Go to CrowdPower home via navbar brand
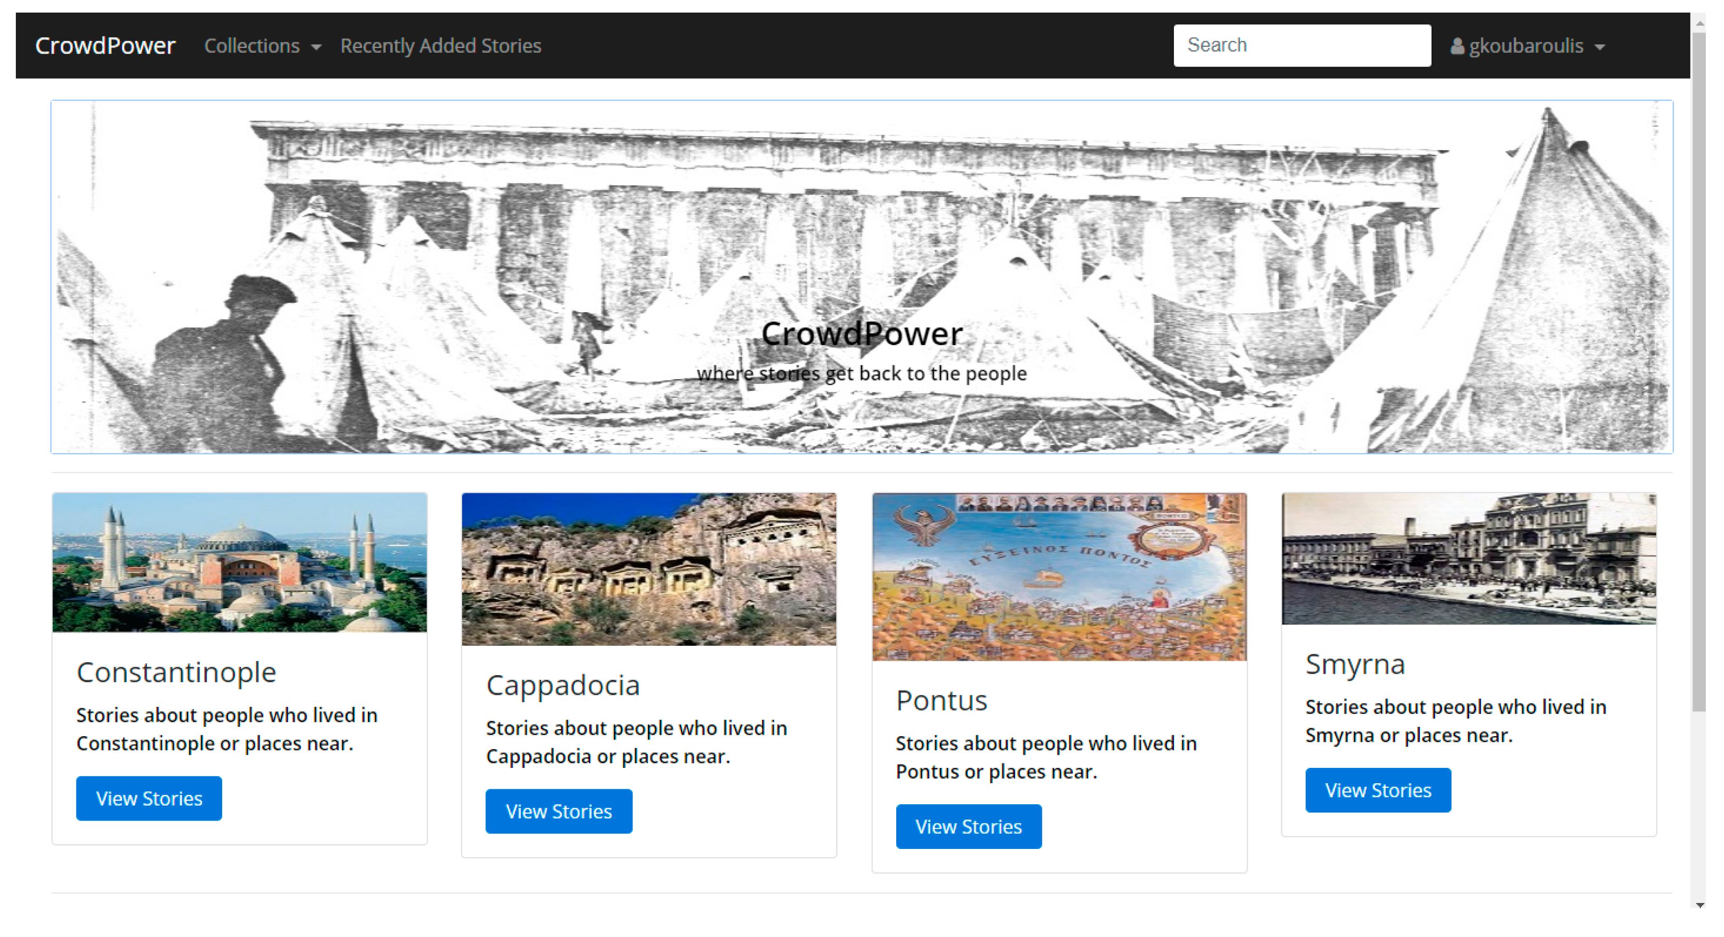1724x937 pixels. click(x=105, y=46)
